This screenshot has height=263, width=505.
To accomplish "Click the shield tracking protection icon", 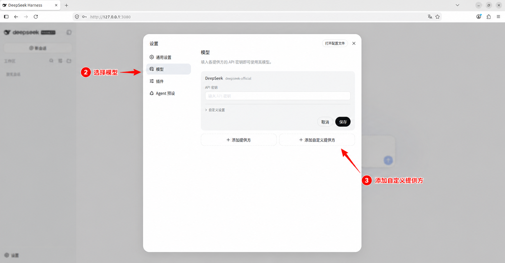I will 77,17.
